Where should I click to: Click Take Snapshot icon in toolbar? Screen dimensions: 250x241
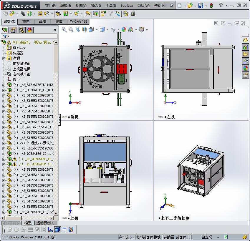point(133,14)
